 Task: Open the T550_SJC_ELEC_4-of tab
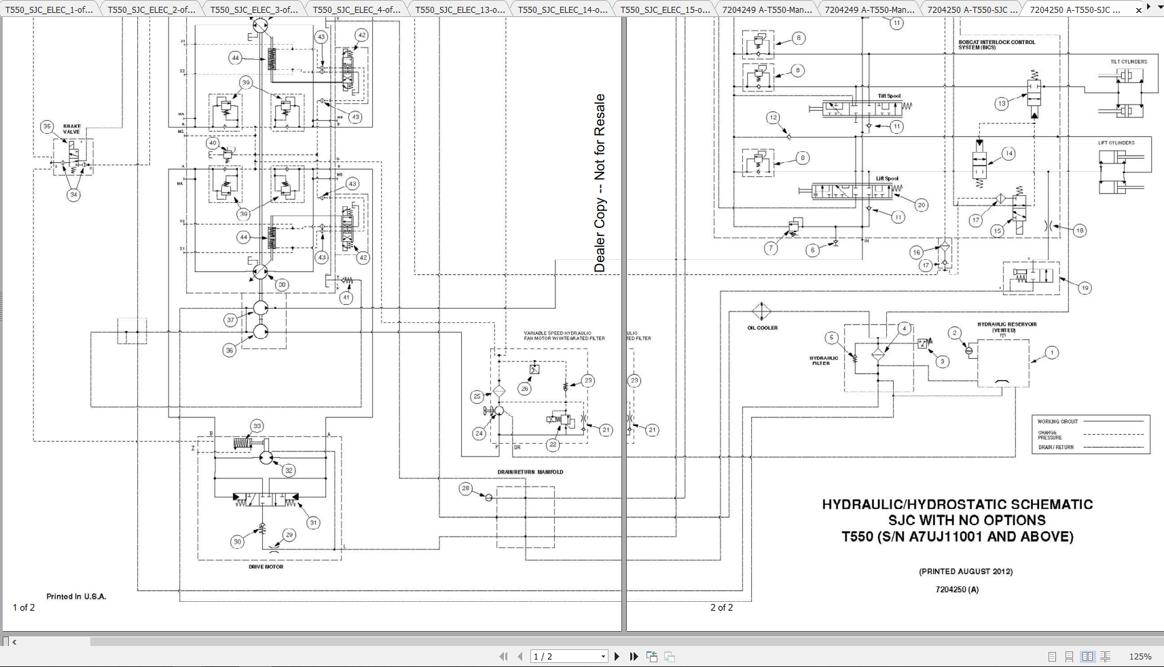click(x=357, y=9)
